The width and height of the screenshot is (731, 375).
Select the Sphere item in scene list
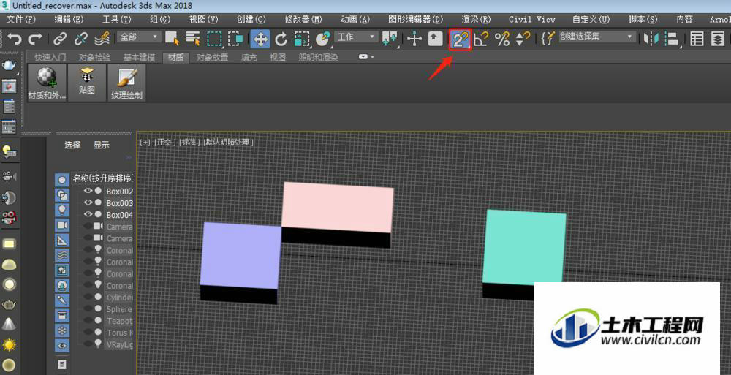[x=119, y=309]
